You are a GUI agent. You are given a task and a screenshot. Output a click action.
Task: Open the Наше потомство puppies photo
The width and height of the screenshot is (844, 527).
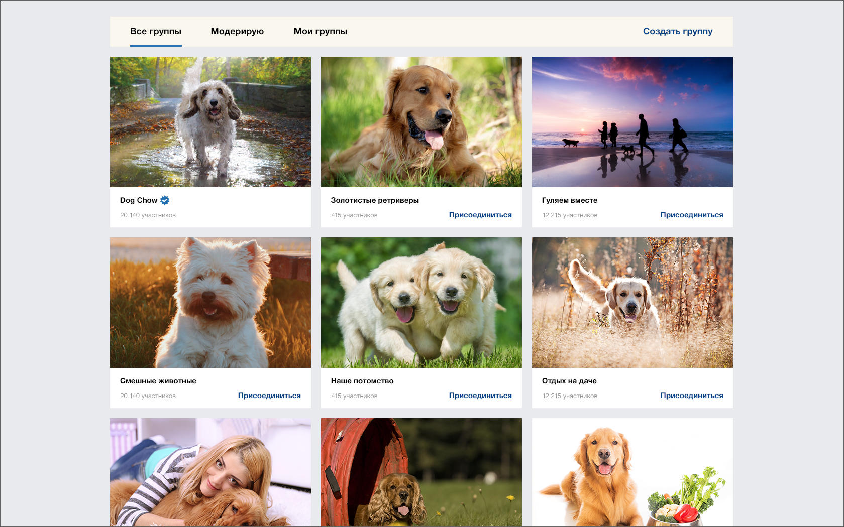[x=421, y=303]
